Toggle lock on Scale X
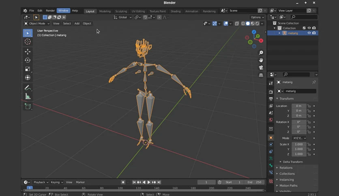Screen dimensions: 339x196 coord(309,144)
